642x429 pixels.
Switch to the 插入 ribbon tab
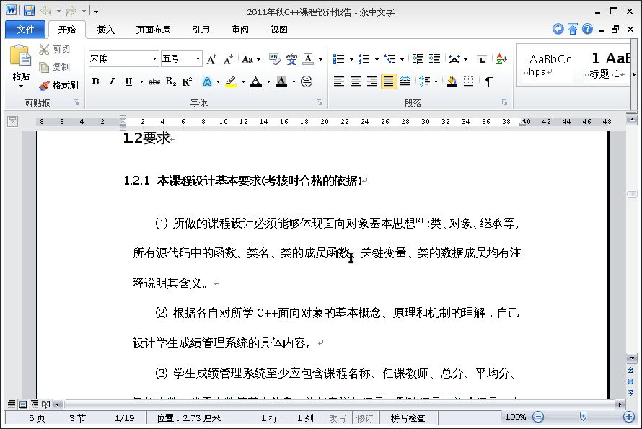(x=106, y=30)
